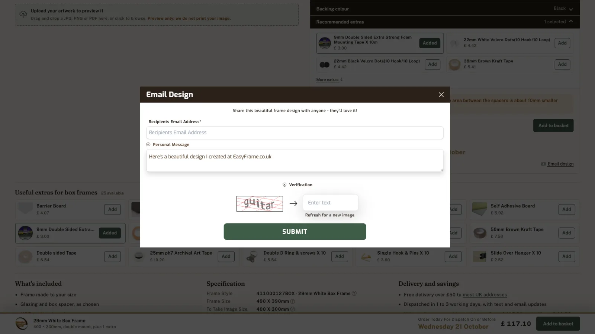The width and height of the screenshot is (595, 334).
Task: Refresh for a new captcha image
Action: (x=330, y=215)
